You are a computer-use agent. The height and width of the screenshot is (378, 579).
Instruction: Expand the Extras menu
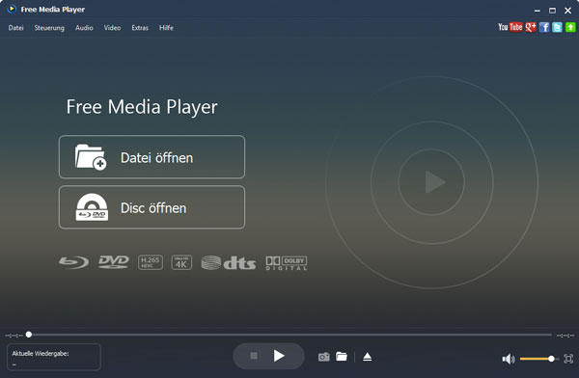point(140,28)
